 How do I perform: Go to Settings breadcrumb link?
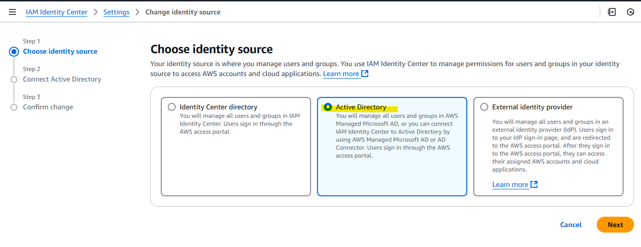point(116,12)
